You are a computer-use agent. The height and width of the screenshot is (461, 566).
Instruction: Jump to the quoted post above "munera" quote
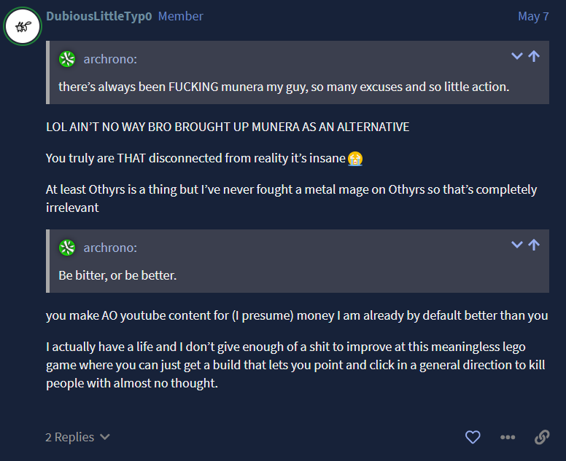[x=534, y=56]
